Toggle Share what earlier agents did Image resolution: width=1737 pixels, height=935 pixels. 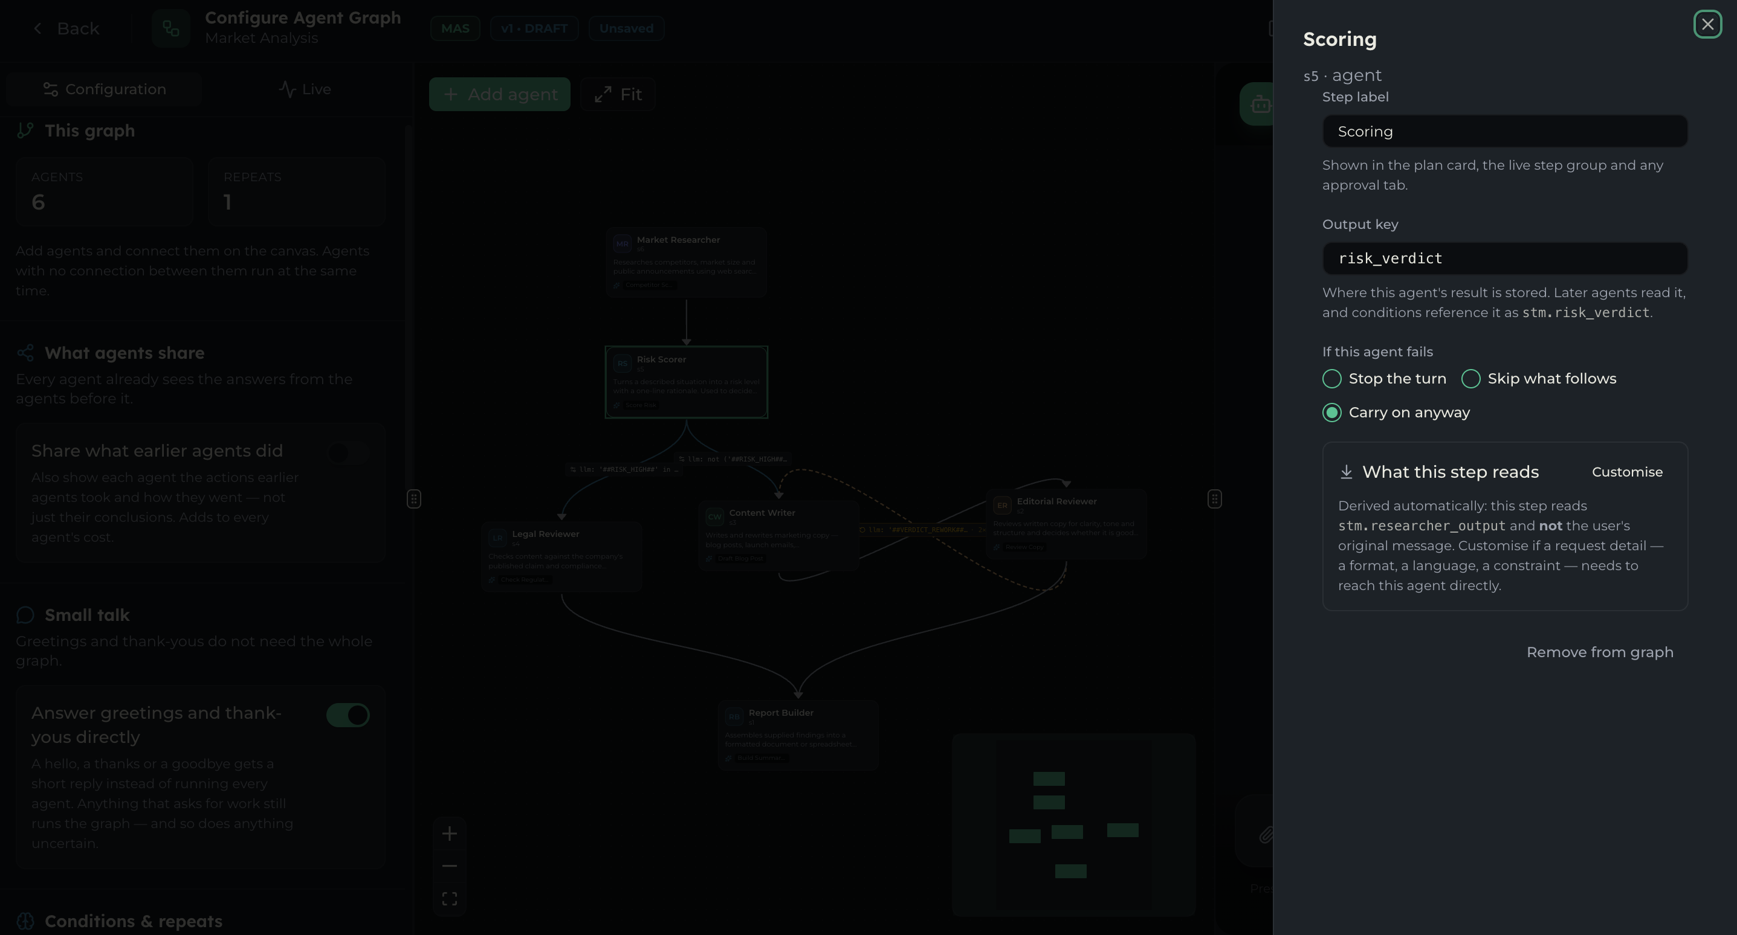point(348,454)
